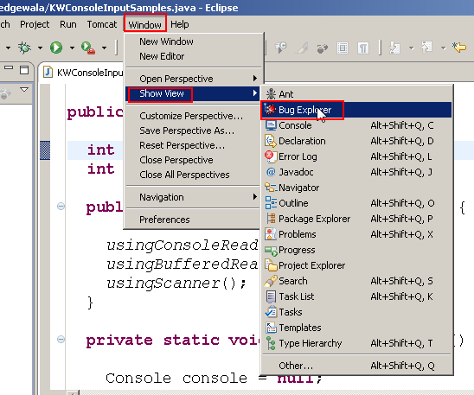The height and width of the screenshot is (395, 474).
Task: Open the Run menu
Action: tap(68, 24)
